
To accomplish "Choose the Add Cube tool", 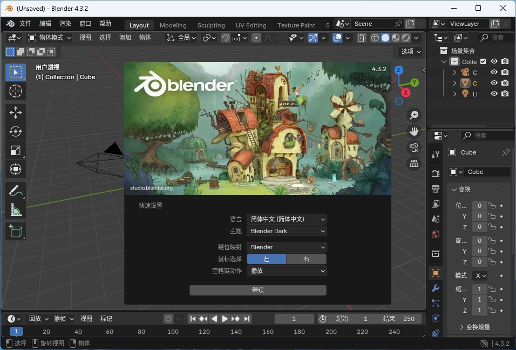I will (16, 231).
